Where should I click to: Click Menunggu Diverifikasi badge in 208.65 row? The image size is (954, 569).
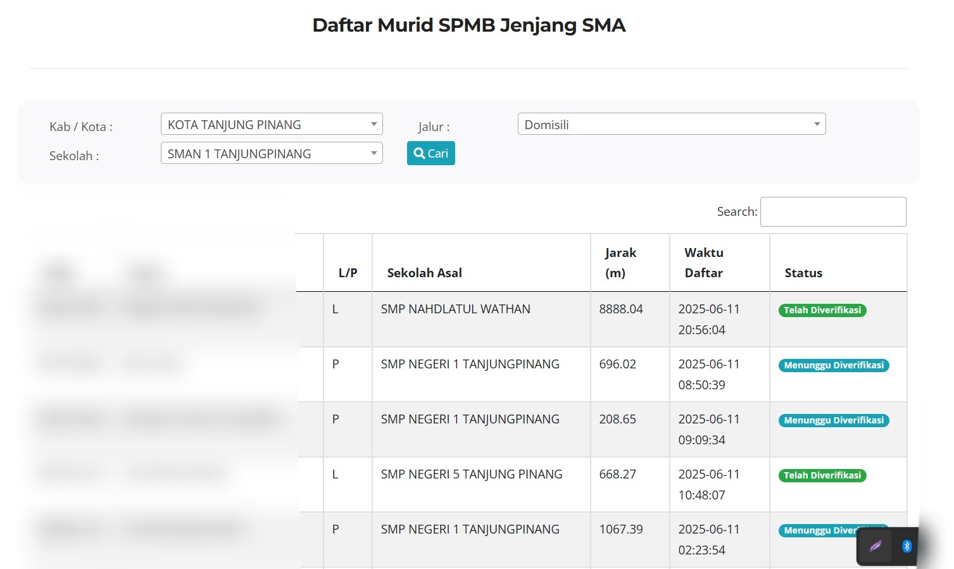tap(834, 420)
